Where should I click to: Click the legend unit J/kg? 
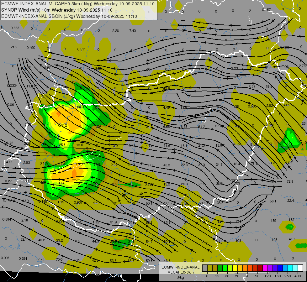181,277
